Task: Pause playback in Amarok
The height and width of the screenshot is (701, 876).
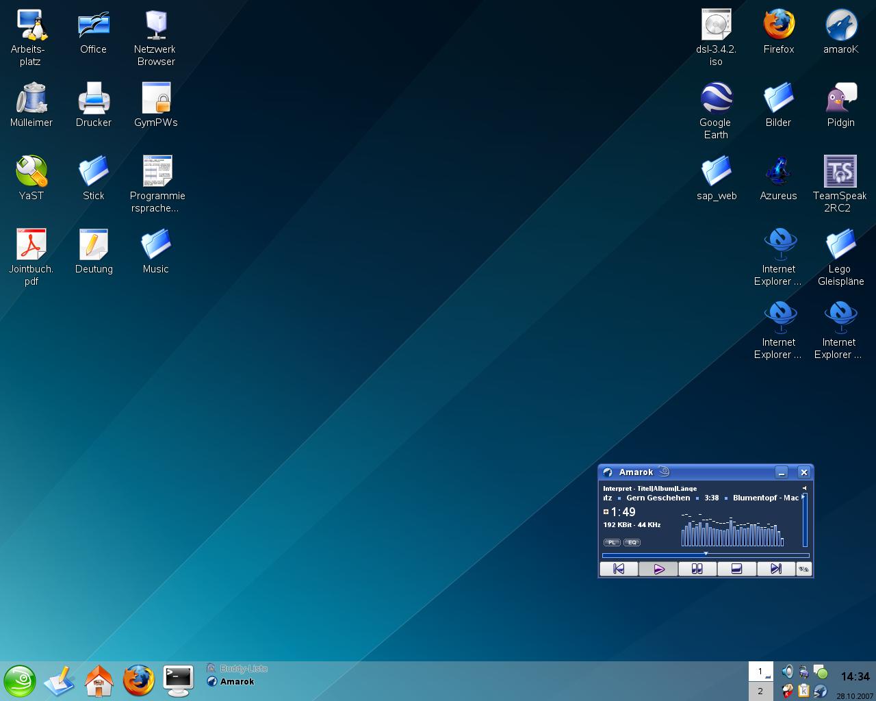Action: tap(697, 569)
